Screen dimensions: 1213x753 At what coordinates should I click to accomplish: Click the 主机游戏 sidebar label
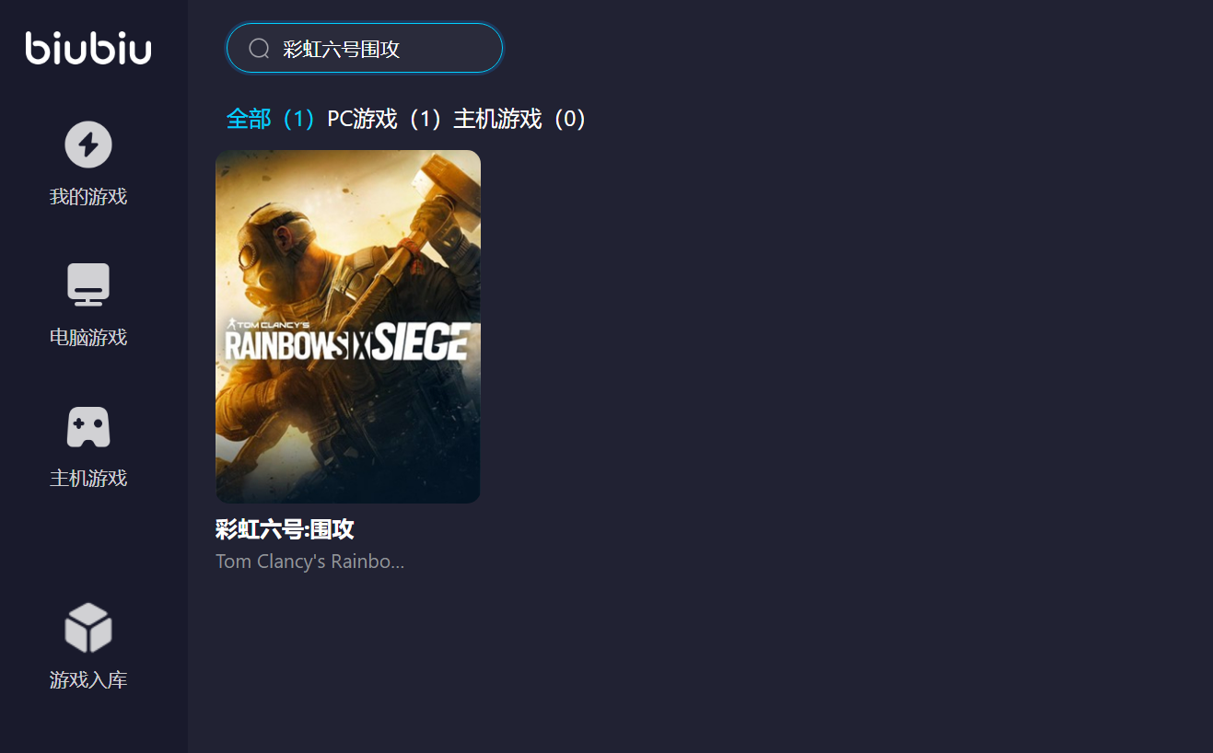click(88, 478)
